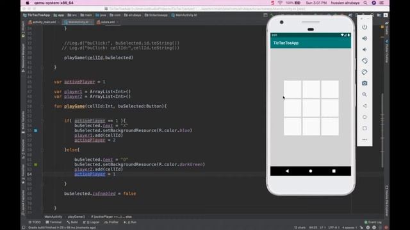Tap top-middle cell of tic tac toe grid

311,89
